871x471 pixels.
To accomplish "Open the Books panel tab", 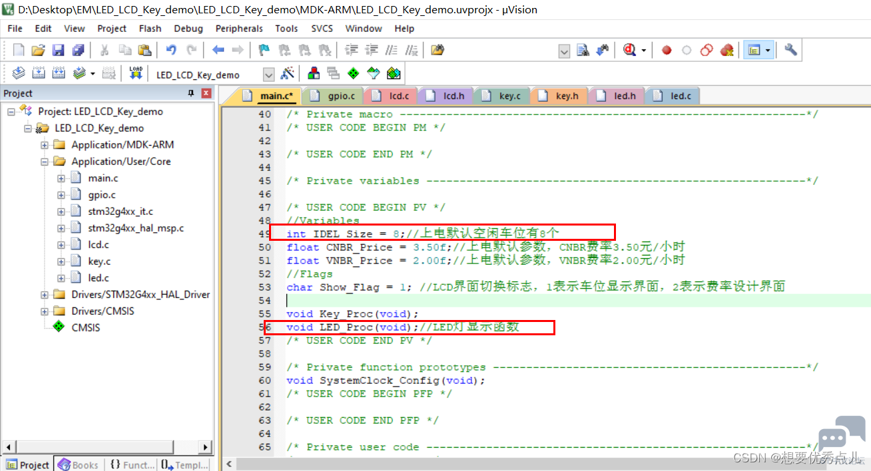I will [x=79, y=465].
